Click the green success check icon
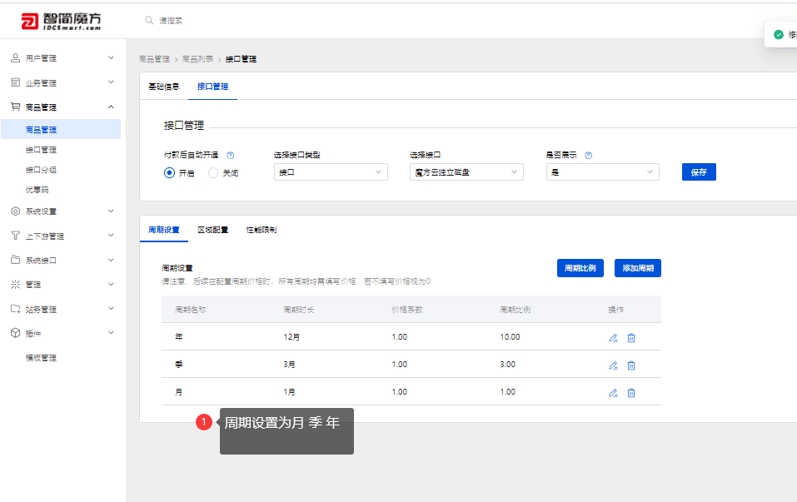Screen dimensions: 797x502 778,35
